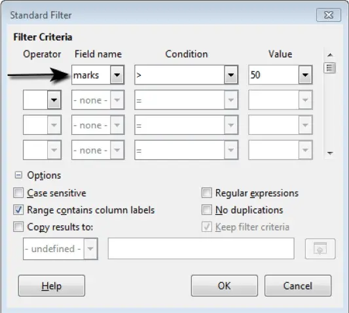Enable No duplications checkbox
The height and width of the screenshot is (313, 349).
pyautogui.click(x=206, y=210)
